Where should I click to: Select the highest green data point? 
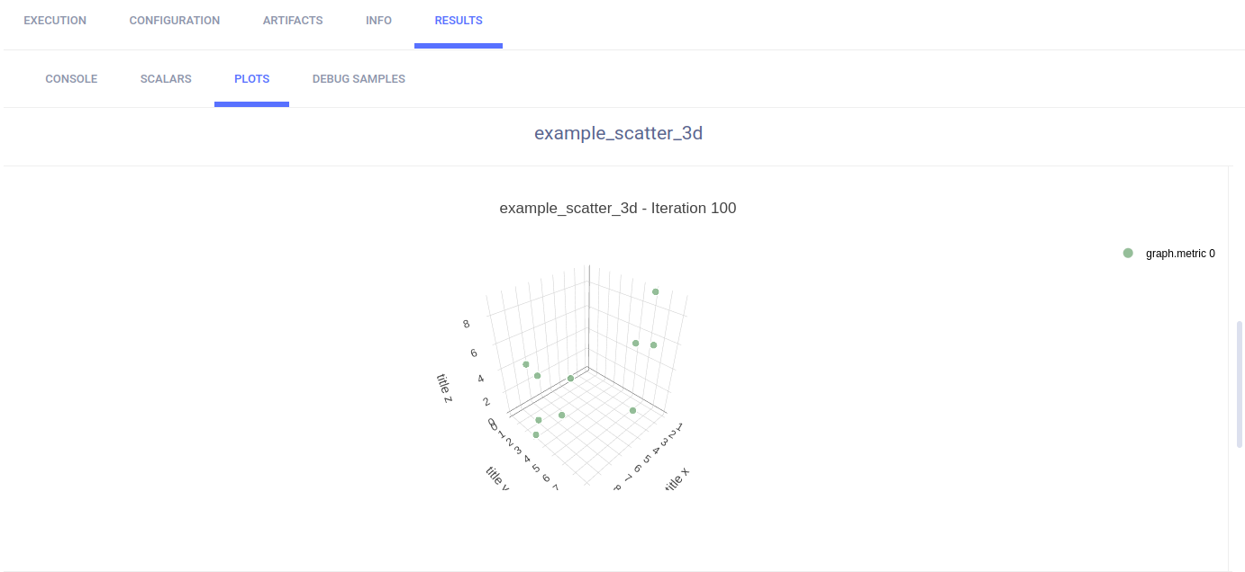pos(656,291)
